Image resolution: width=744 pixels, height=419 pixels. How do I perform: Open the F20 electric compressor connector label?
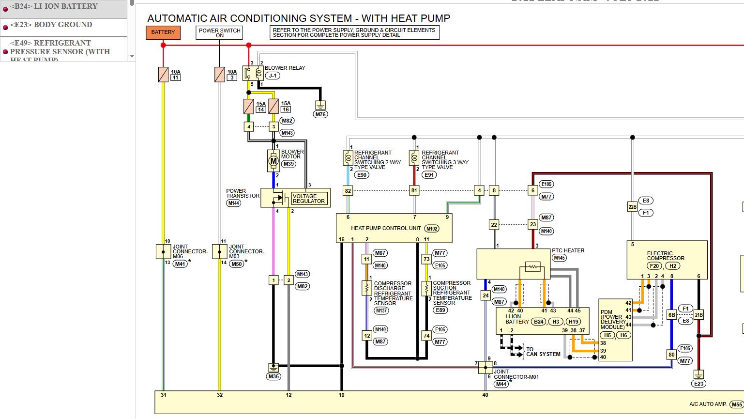click(654, 266)
